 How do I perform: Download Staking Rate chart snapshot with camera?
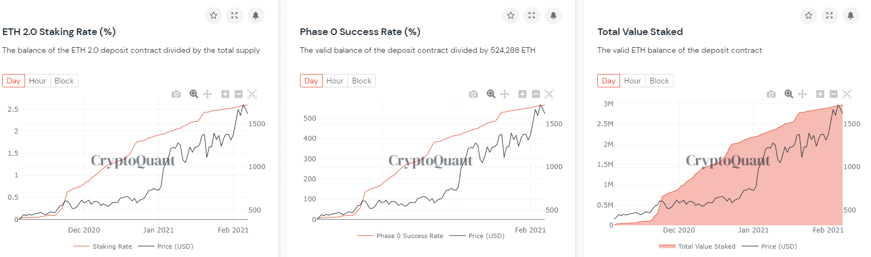(176, 94)
